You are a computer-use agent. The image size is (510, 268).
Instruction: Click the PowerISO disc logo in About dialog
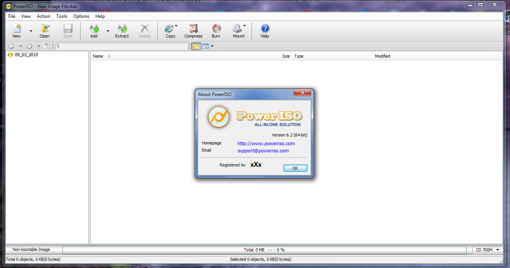219,117
